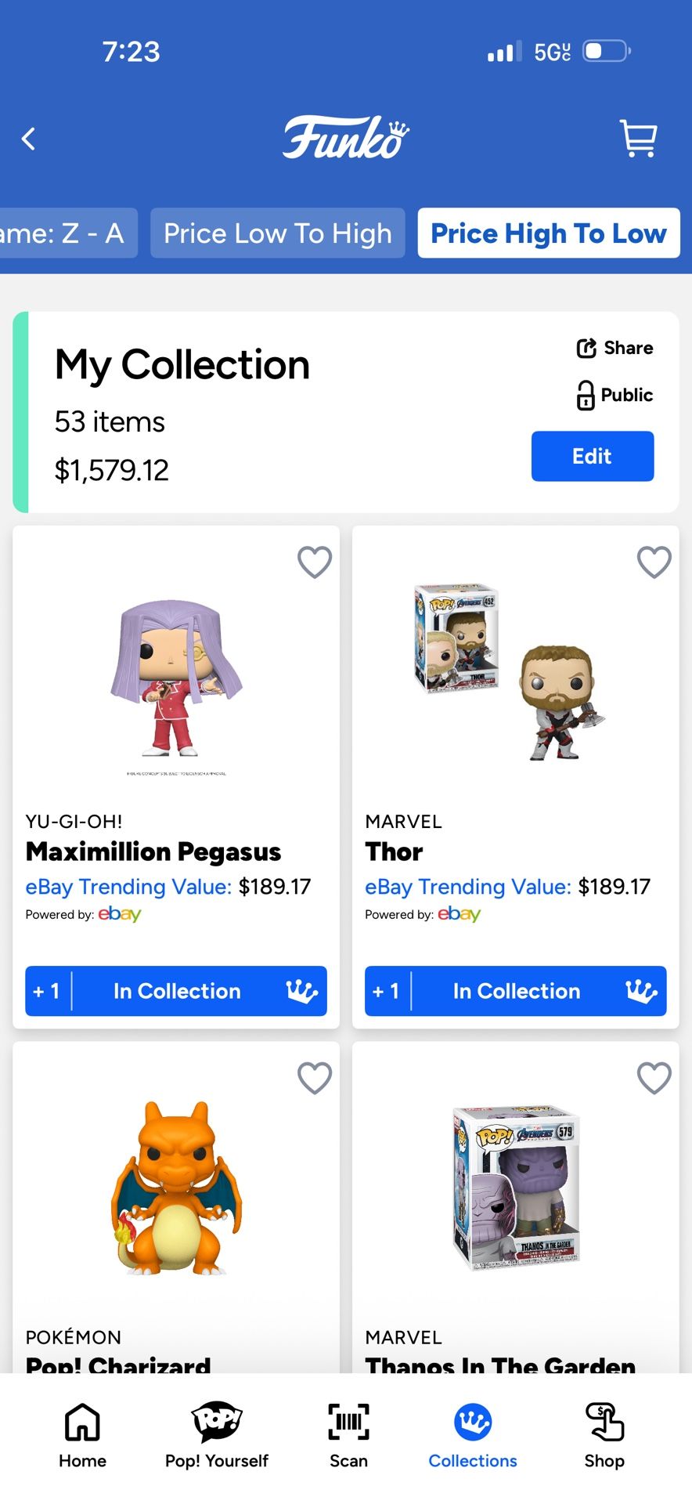Toggle the Public privacy lock

click(615, 395)
